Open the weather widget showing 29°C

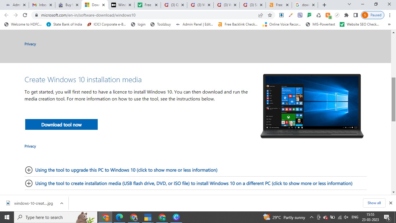(284, 217)
